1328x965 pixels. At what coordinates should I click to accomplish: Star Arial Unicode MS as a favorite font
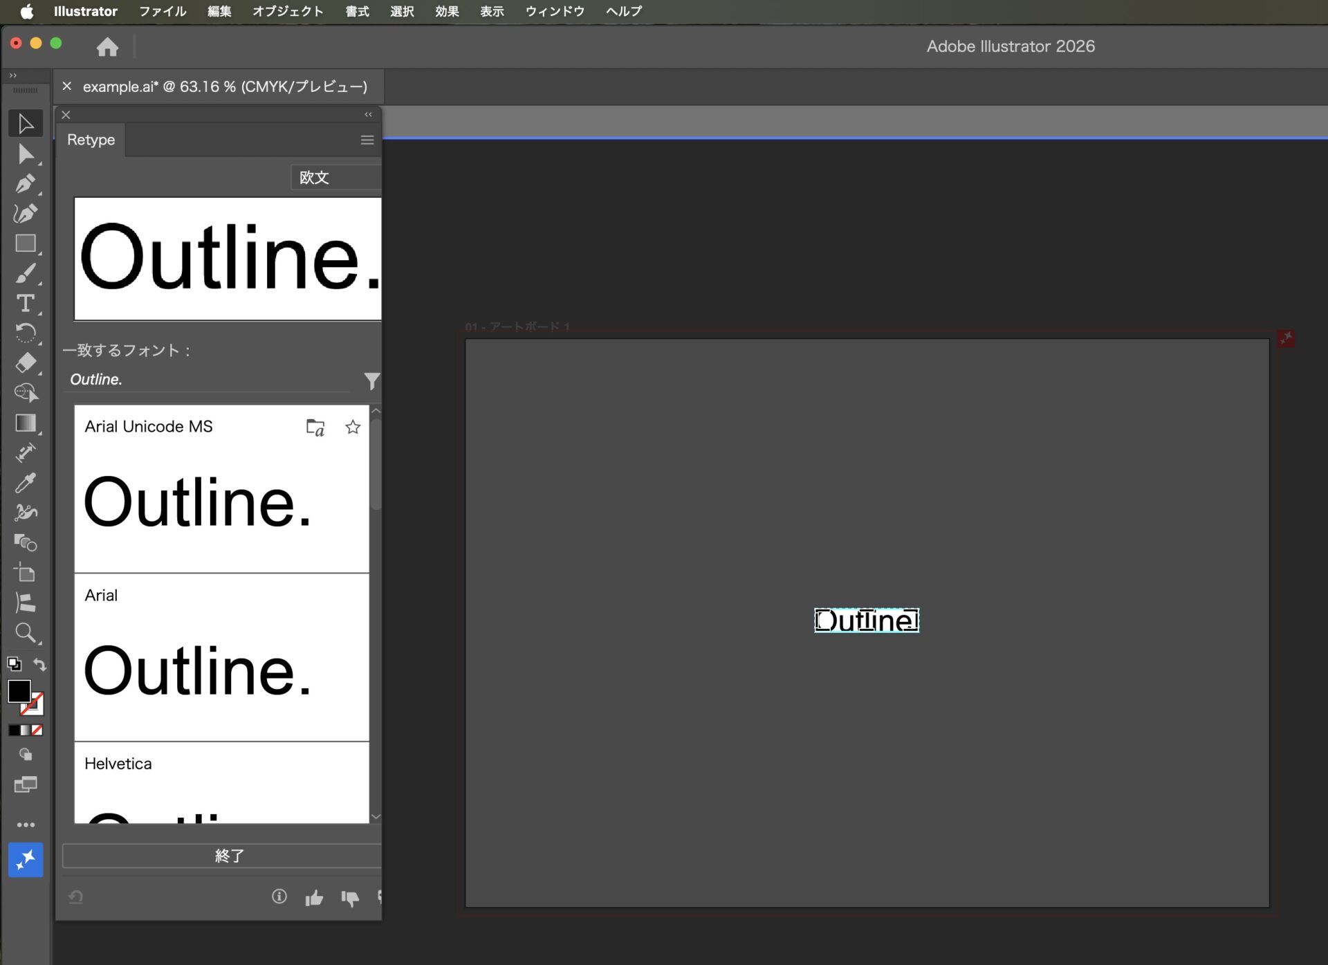tap(352, 427)
